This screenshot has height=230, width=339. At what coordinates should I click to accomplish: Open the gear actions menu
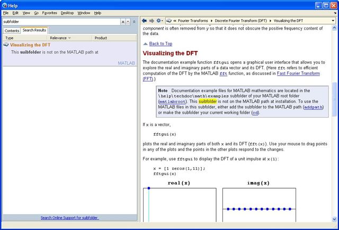159,21
